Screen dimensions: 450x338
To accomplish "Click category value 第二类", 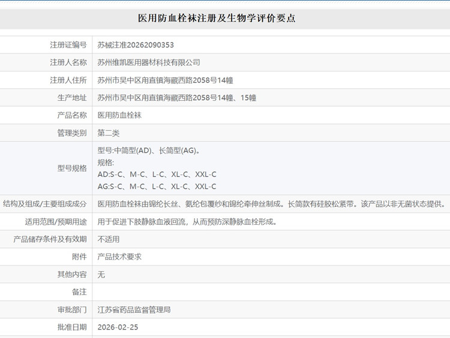I will pyautogui.click(x=109, y=133).
